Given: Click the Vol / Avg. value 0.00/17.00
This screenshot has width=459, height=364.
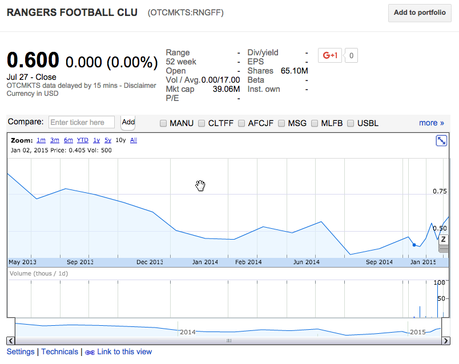Looking at the screenshot, I should [221, 80].
